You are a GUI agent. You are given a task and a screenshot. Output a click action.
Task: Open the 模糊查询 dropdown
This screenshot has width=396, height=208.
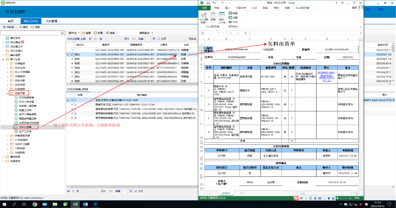(x=146, y=33)
